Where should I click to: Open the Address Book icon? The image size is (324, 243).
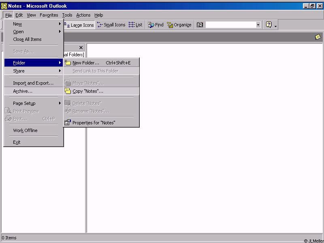pos(200,25)
